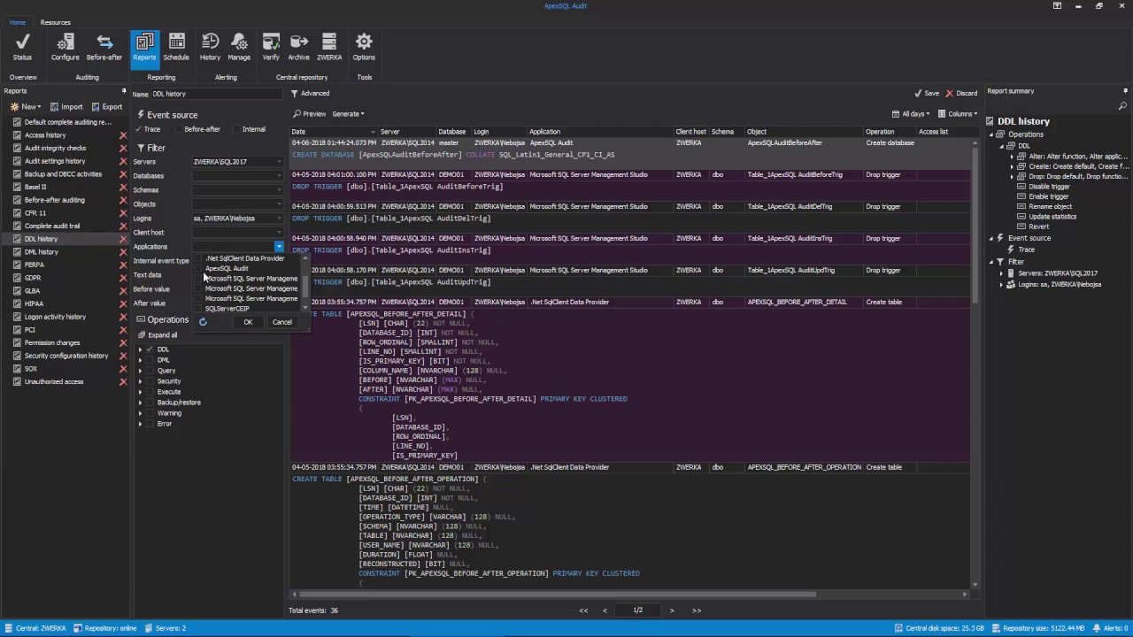The image size is (1133, 637).
Task: Click the Alerts status bar indicator
Action: tap(1108, 628)
